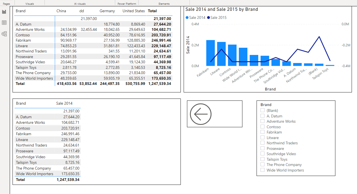Screen dimensions: 357x194
Task: Click Brand header in the matrix
Action: point(21,11)
